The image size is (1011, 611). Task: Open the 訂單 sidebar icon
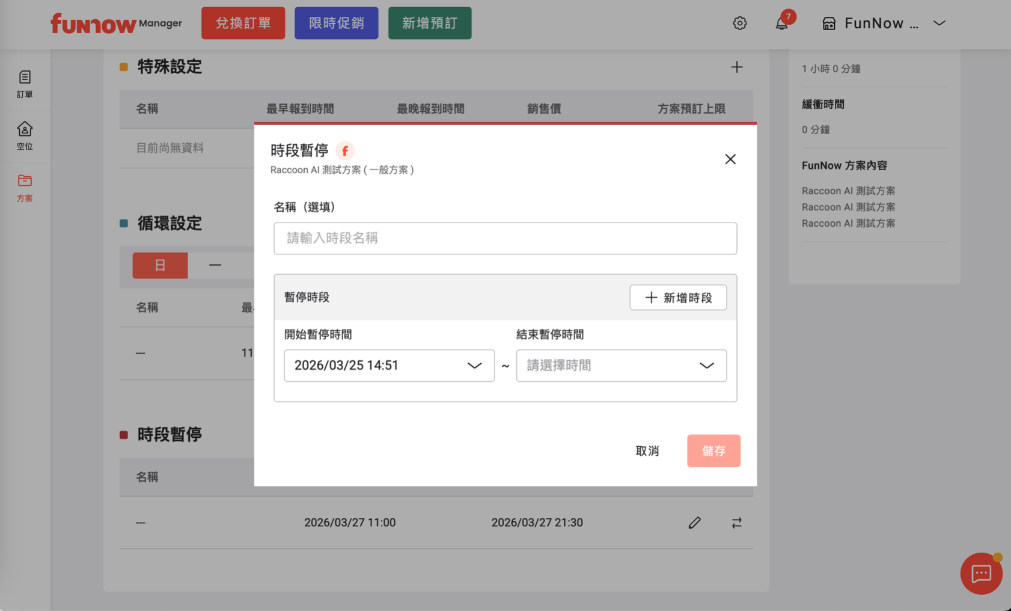pyautogui.click(x=25, y=84)
